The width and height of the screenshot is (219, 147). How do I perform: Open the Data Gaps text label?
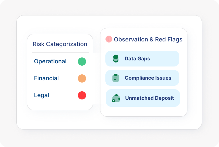click(137, 59)
